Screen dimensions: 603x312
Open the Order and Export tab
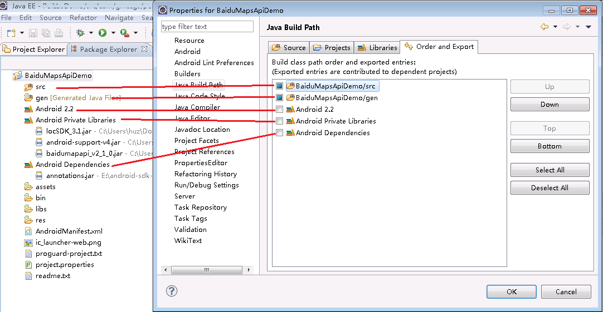[x=439, y=47]
